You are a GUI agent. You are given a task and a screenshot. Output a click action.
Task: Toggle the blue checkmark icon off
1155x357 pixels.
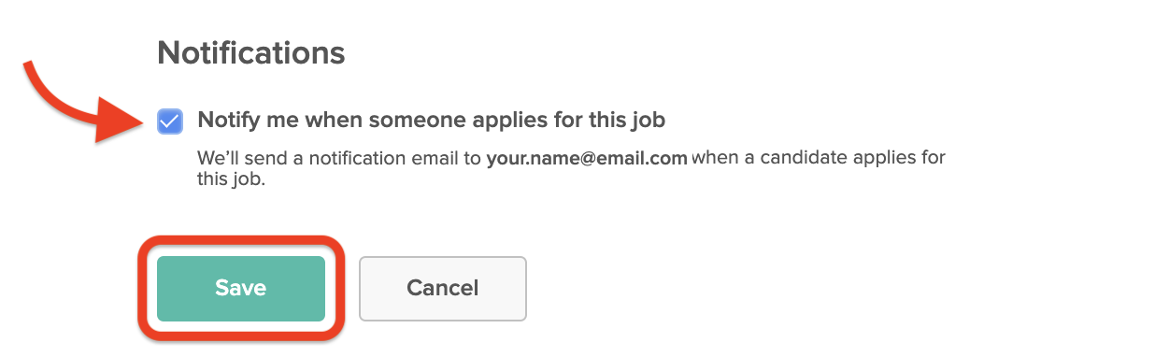170,121
